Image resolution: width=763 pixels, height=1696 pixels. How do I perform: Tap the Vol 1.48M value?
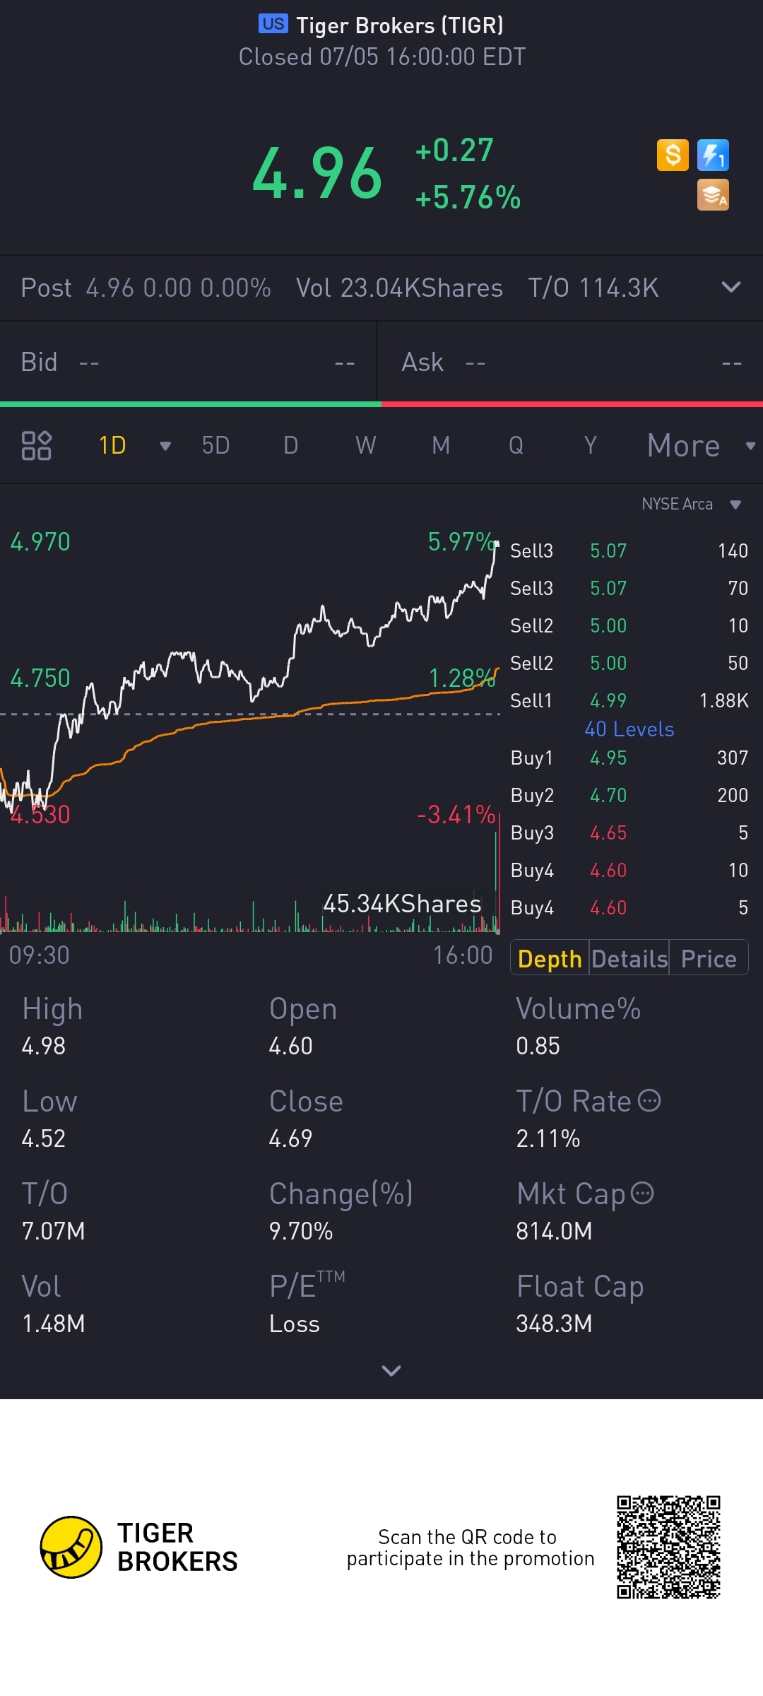[x=54, y=1324]
